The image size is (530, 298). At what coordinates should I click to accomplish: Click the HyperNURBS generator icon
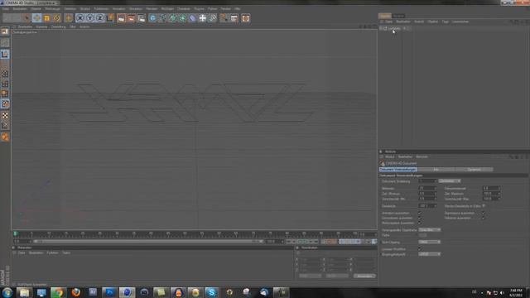[173, 18]
